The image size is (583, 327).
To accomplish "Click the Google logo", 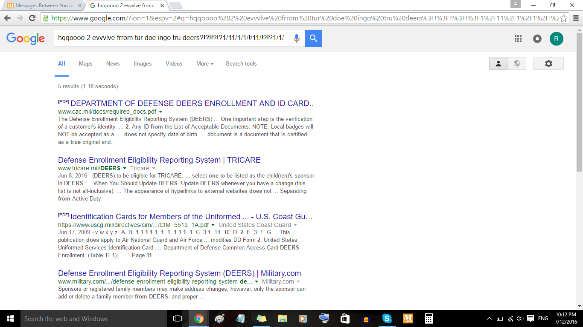I will (x=26, y=38).
